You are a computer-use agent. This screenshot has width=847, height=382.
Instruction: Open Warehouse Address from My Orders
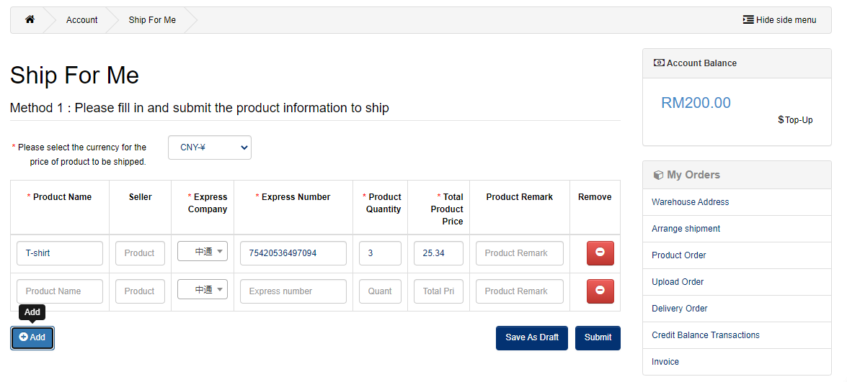tap(690, 202)
